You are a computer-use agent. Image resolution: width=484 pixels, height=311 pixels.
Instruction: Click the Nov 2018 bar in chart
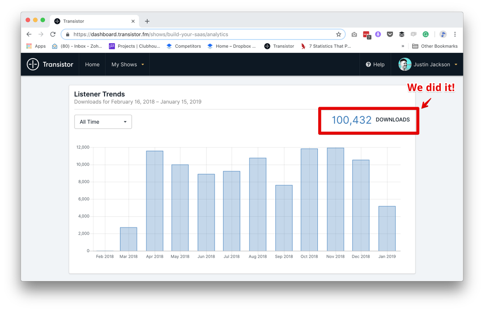[335, 199]
